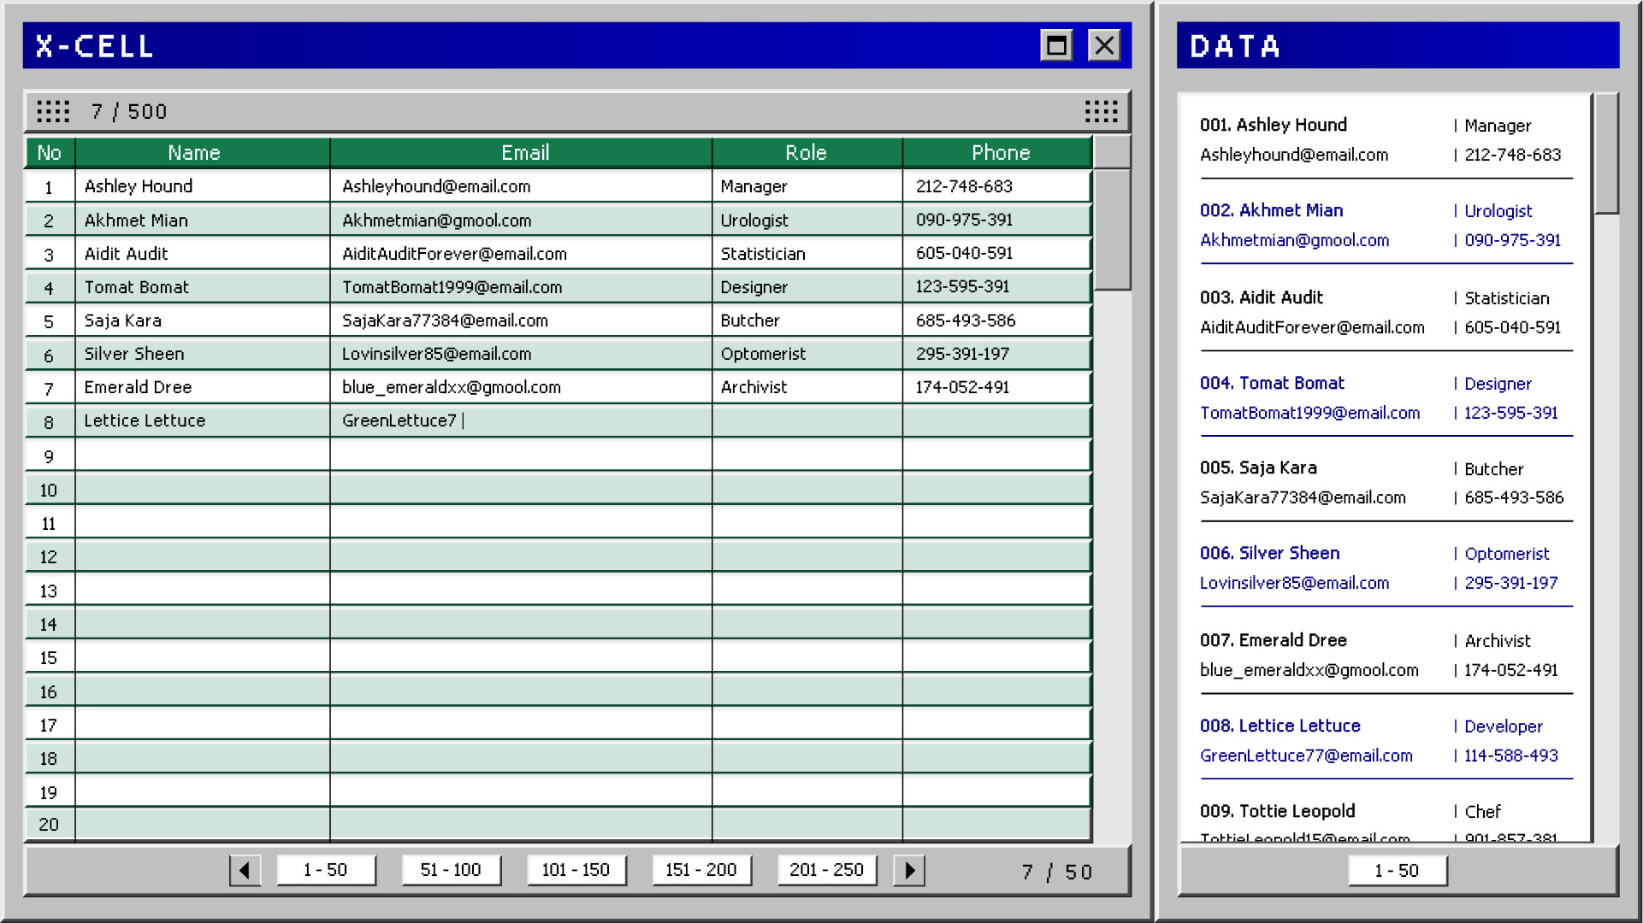Viewport: 1643px width, 923px height.
Task: Open page range 151 - 200
Action: pyautogui.click(x=701, y=869)
